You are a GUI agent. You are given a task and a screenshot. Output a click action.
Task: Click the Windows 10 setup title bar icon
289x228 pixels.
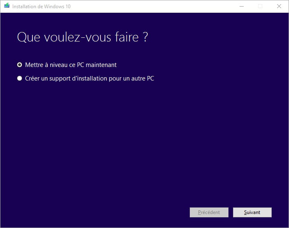coord(7,5)
